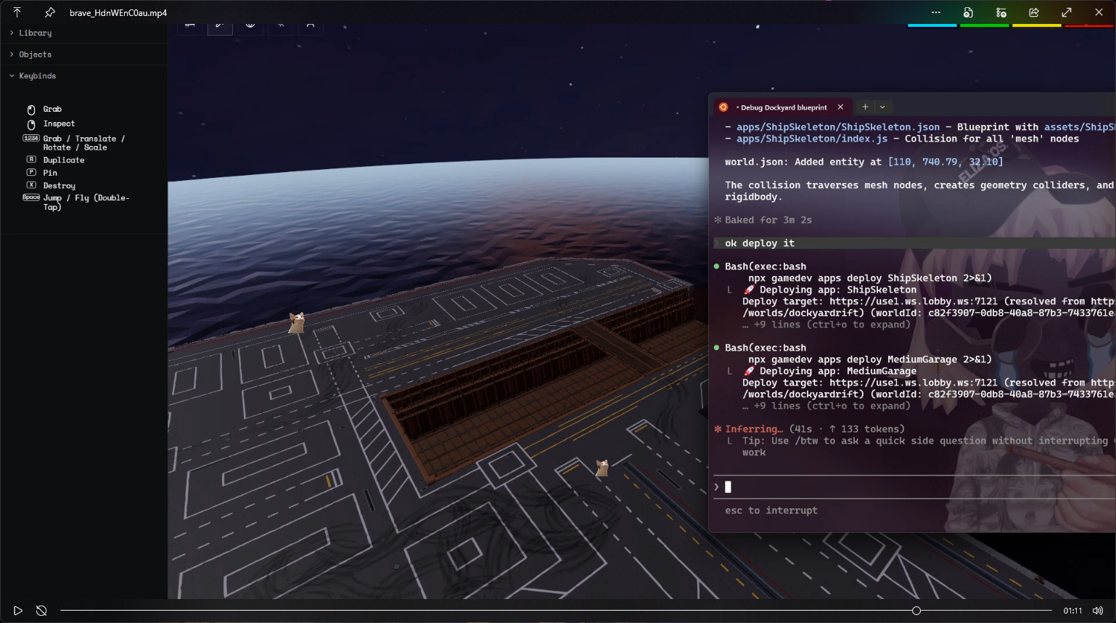Click the video seek bar handle
The image size is (1116, 623).
coord(916,611)
